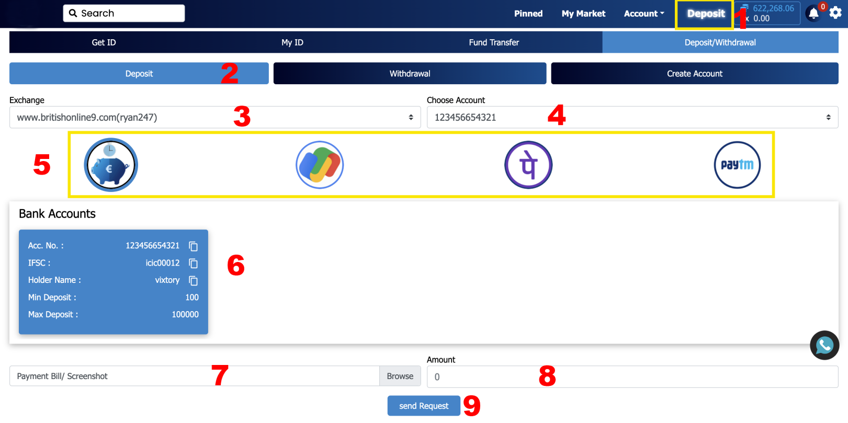Viewport: 848px width, 423px height.
Task: Open Pinned in the top navigation
Action: (528, 14)
